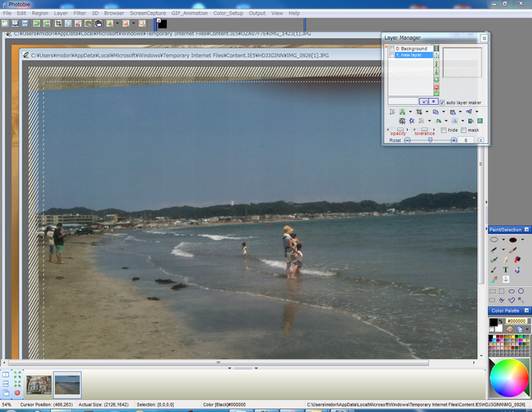Click the layer crop icon in Layer Manager
Viewport: 532px width, 412px height.
419,112
